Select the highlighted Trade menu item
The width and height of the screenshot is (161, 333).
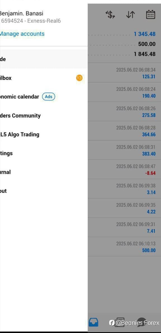click(44, 59)
